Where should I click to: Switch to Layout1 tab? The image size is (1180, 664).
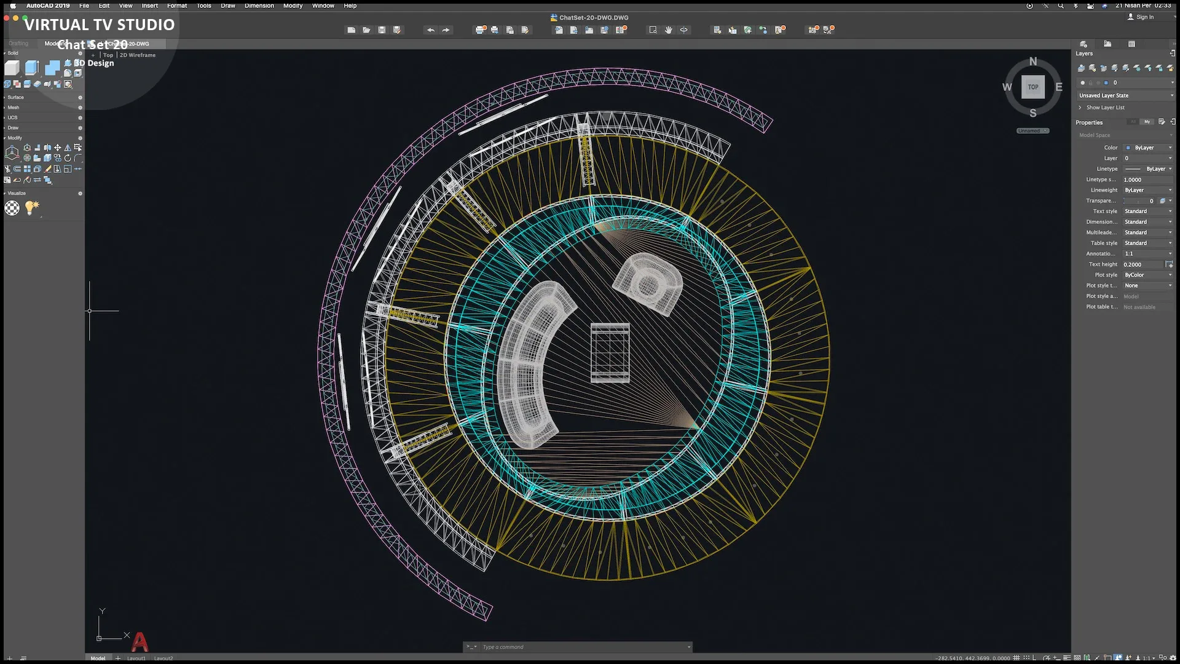point(135,657)
